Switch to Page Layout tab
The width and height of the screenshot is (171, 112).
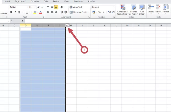[x=20, y=1]
